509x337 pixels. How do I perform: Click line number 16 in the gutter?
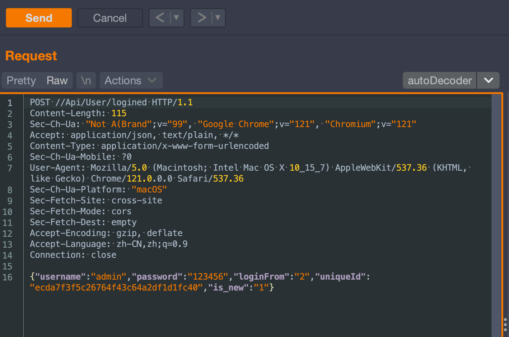8,277
